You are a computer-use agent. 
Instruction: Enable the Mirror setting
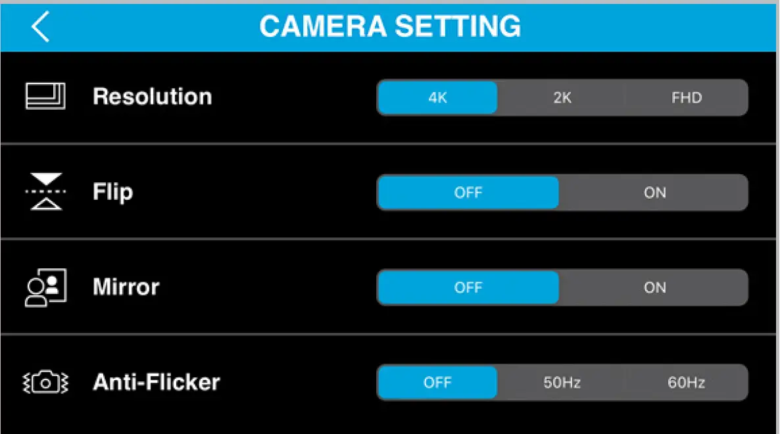(x=654, y=287)
